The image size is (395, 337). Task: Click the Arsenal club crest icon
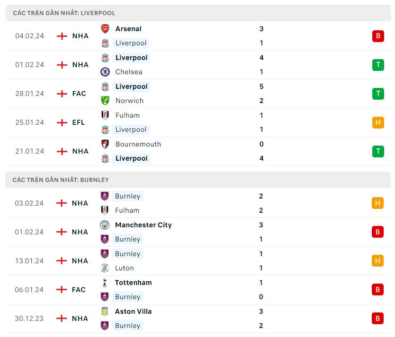click(105, 29)
